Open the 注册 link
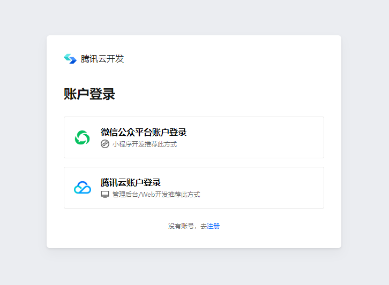 pos(213,226)
